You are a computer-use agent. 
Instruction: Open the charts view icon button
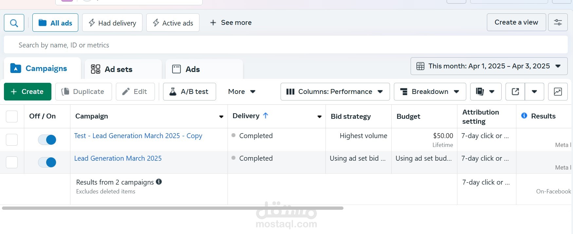(558, 92)
